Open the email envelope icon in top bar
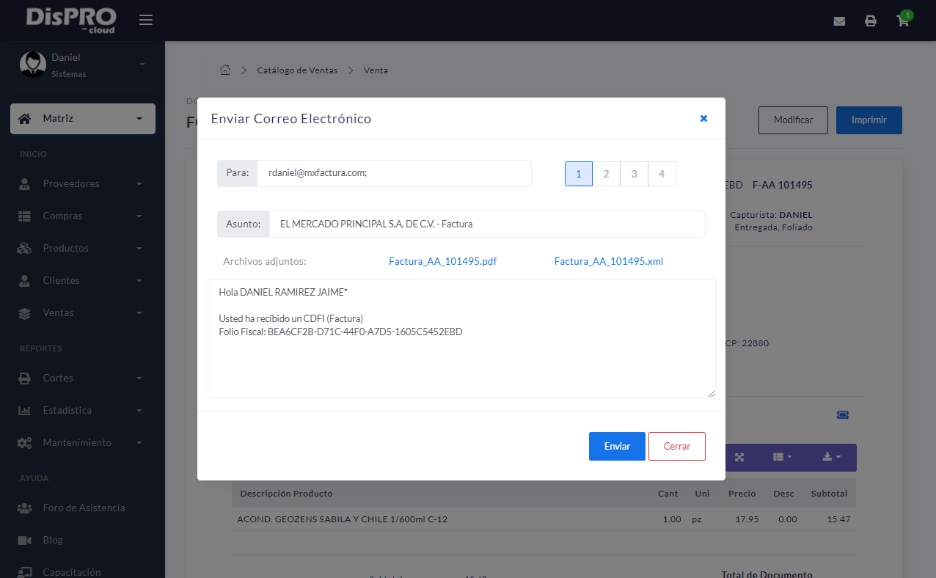This screenshot has height=578, width=936. click(x=838, y=21)
